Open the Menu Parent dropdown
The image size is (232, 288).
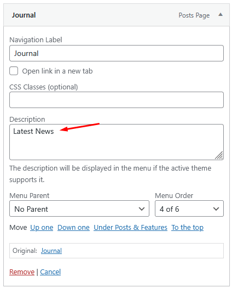[x=79, y=208]
